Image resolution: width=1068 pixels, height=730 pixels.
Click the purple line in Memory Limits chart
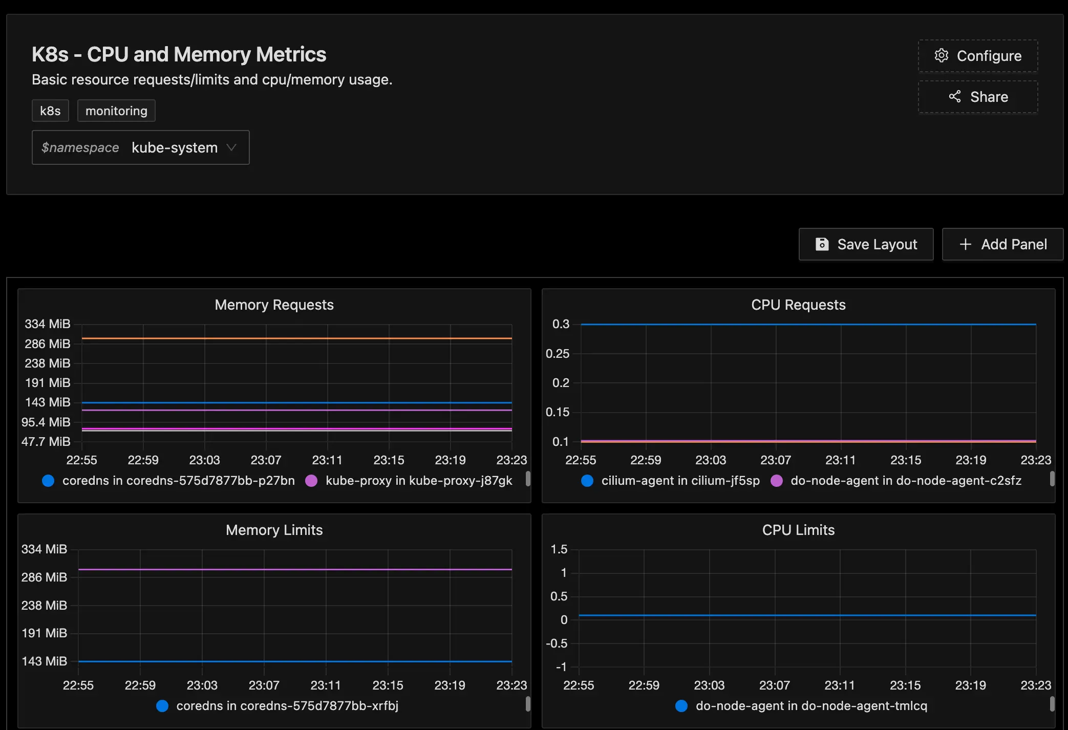click(295, 569)
